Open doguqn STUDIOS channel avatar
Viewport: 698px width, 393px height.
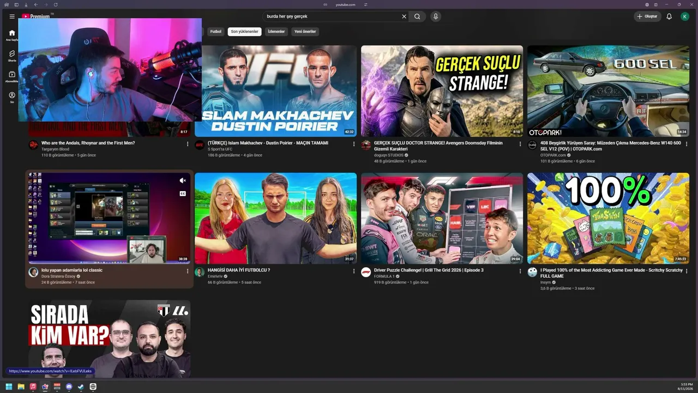(x=366, y=145)
